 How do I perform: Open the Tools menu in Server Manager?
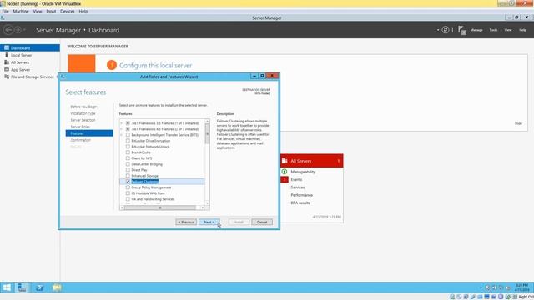[493, 30]
